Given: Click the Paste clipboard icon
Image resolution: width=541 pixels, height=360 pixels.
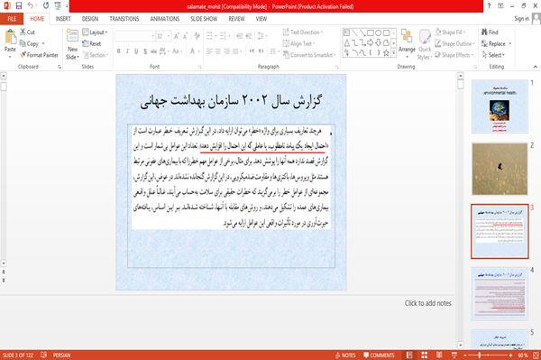Looking at the screenshot, I should point(10,37).
